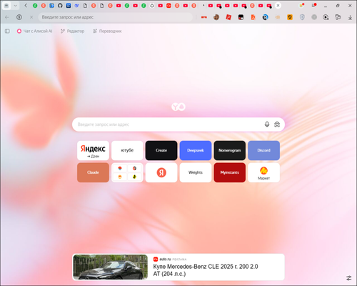
Task: Open the red P extension
Action: pyautogui.click(x=228, y=17)
